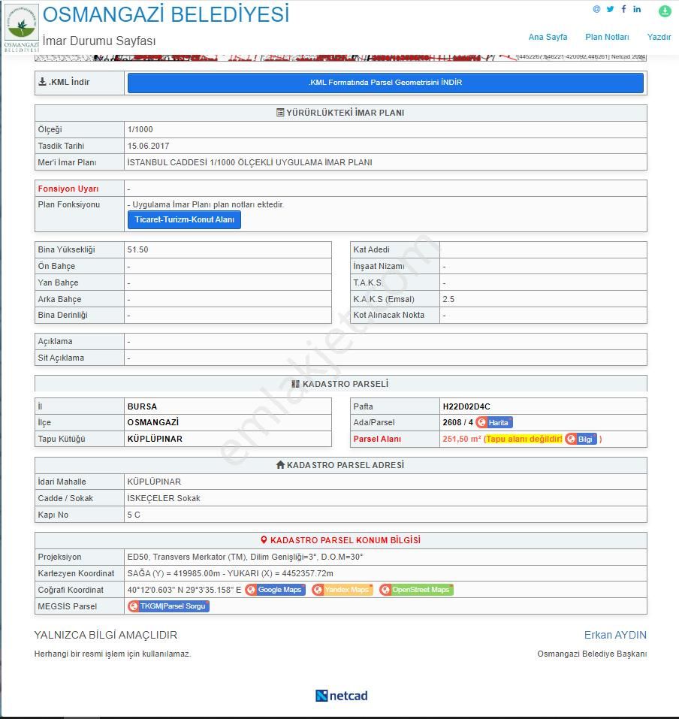The width and height of the screenshot is (679, 719).
Task: Open location in OpenStreet Maps
Action: (416, 590)
